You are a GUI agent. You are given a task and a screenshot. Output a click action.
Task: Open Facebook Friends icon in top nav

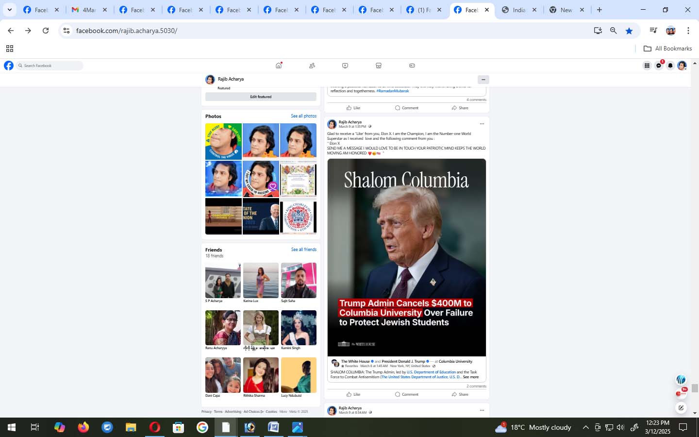tap(312, 66)
